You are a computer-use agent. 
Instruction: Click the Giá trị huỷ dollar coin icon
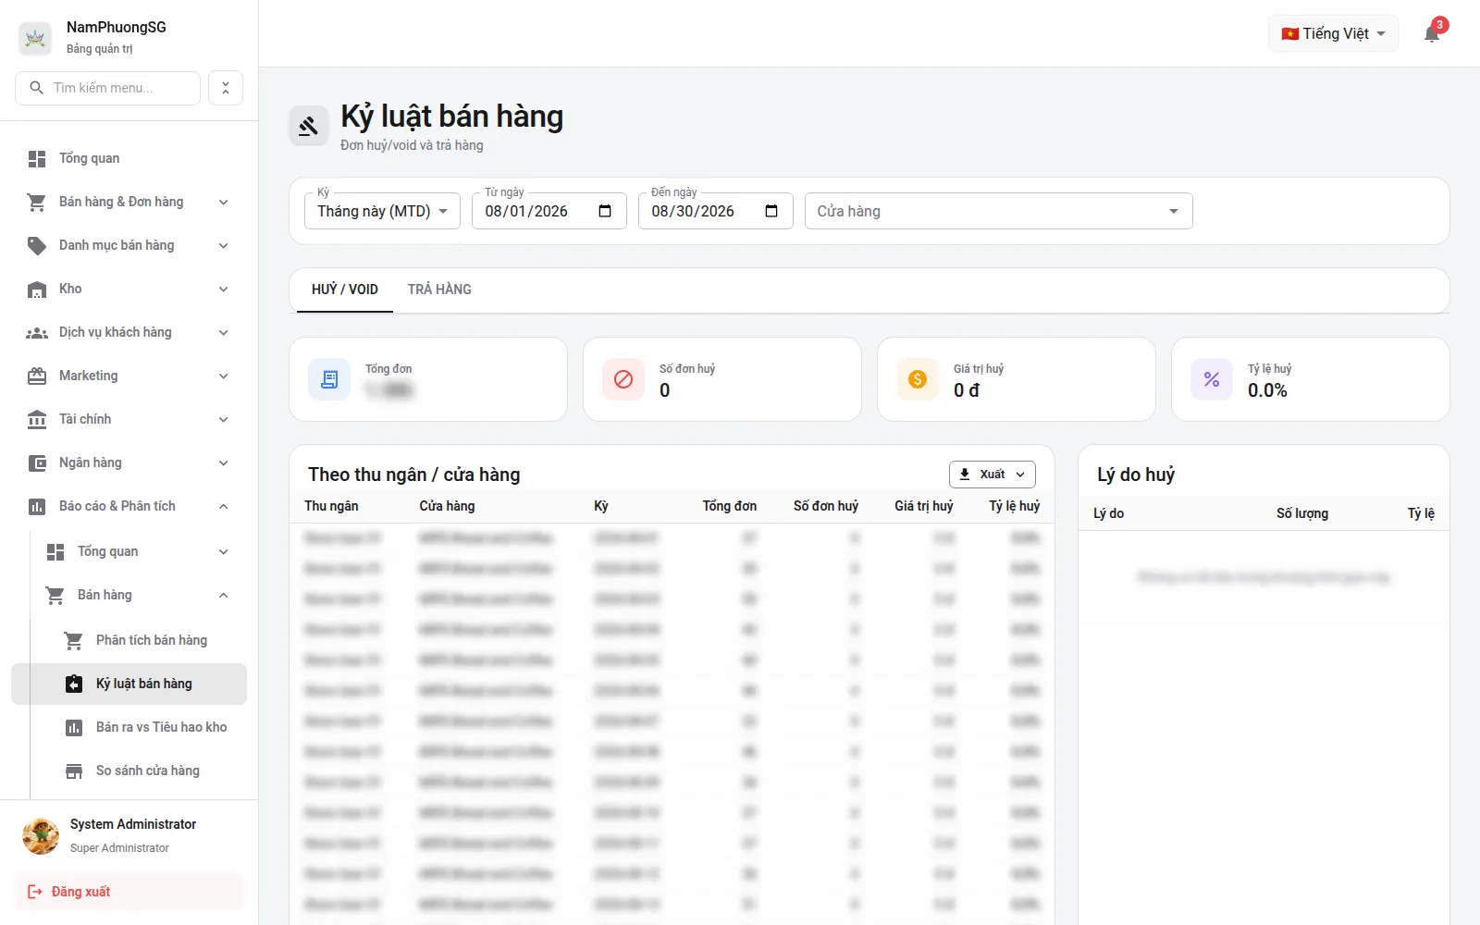[x=918, y=379]
